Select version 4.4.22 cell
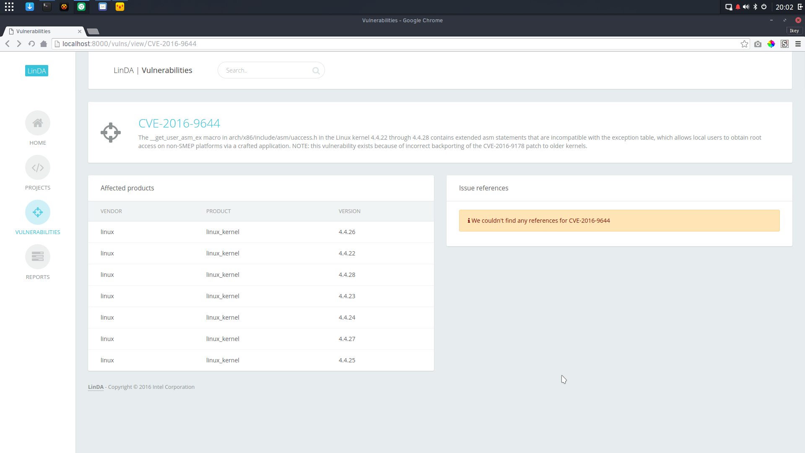805x453 pixels. 347,253
